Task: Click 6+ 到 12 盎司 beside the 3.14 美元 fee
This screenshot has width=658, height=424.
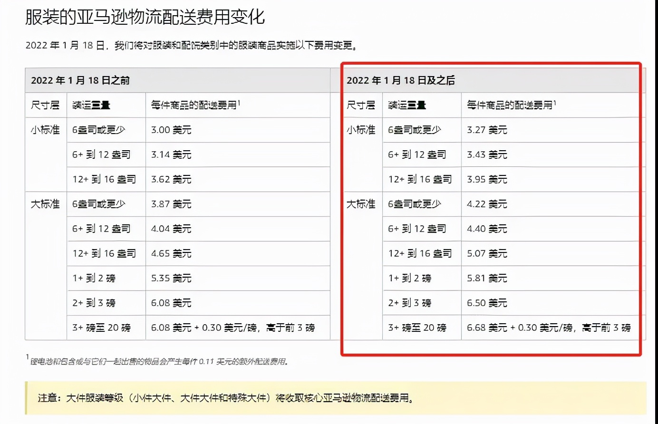Action: tap(101, 154)
